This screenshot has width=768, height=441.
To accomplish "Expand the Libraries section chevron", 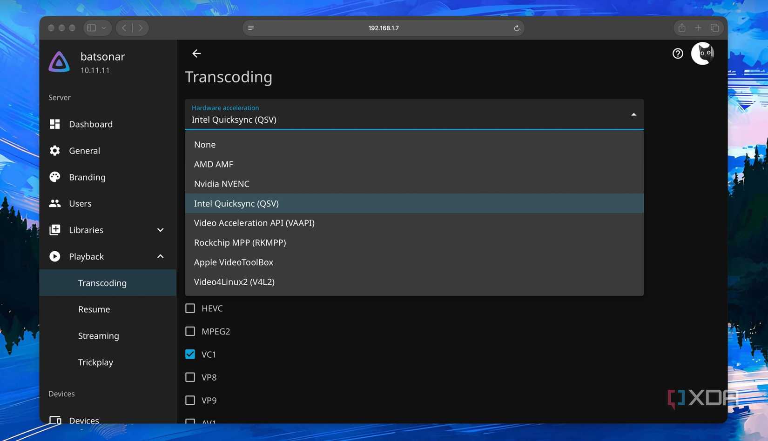I will 160,230.
